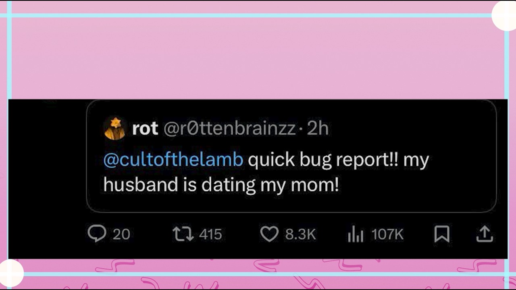Open rot's profile avatar picture
The height and width of the screenshot is (290, 516).
coord(114,128)
